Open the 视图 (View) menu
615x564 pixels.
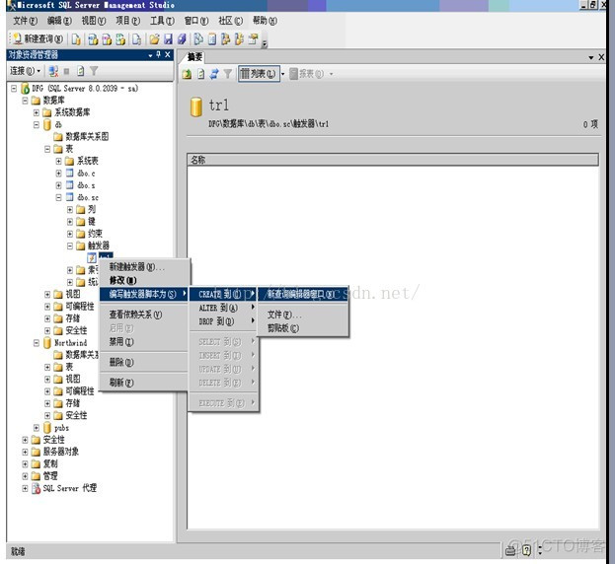click(x=94, y=21)
